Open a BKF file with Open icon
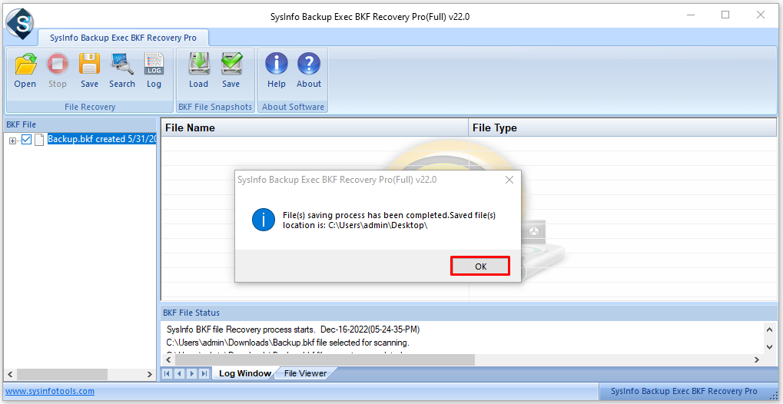The width and height of the screenshot is (783, 404). pos(25,71)
